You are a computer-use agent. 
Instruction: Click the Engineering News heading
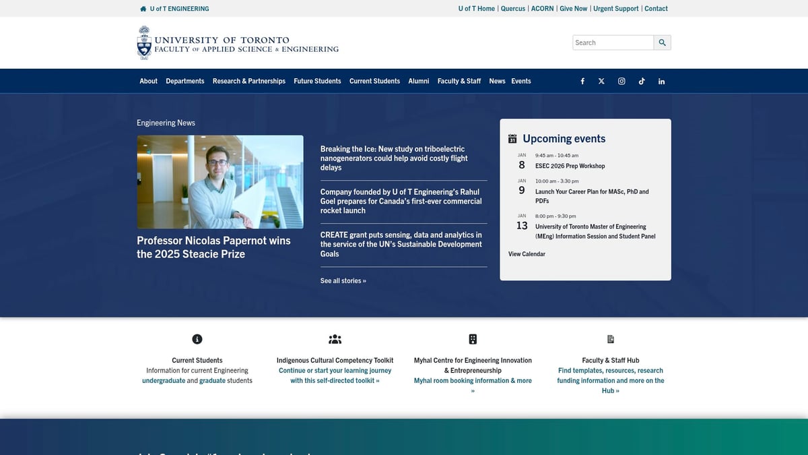(x=166, y=123)
